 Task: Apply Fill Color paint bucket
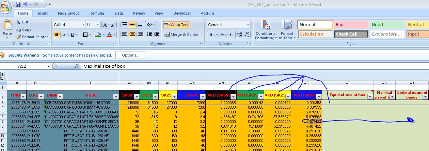pyautogui.click(x=98, y=35)
